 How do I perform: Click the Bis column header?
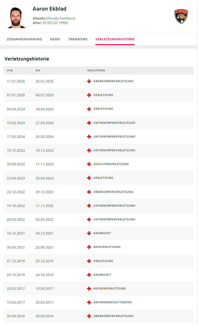38,70
